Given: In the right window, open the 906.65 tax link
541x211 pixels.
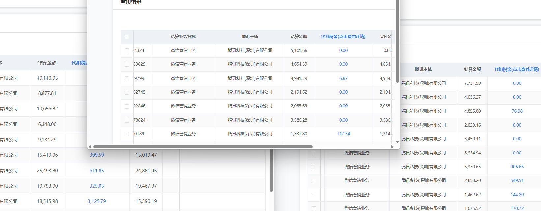Looking at the screenshot, I should pyautogui.click(x=517, y=167).
